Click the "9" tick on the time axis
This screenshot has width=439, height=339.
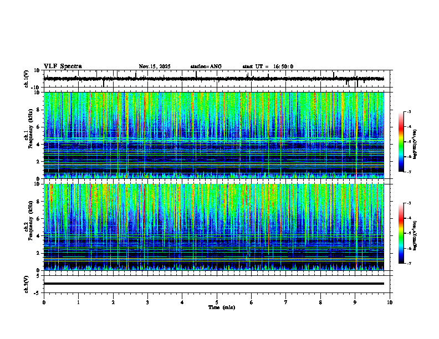pyautogui.click(x=355, y=302)
